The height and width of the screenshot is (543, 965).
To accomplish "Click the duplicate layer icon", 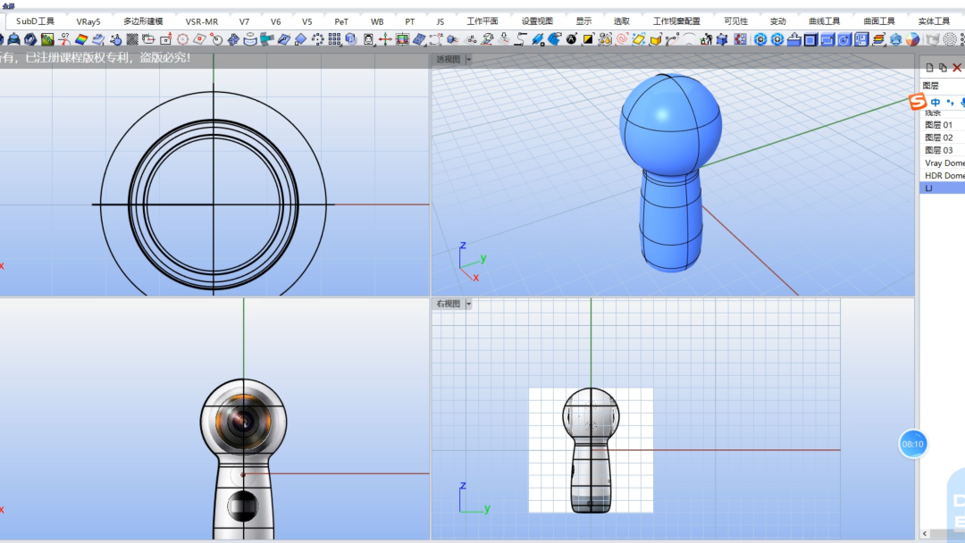I will click(x=943, y=68).
